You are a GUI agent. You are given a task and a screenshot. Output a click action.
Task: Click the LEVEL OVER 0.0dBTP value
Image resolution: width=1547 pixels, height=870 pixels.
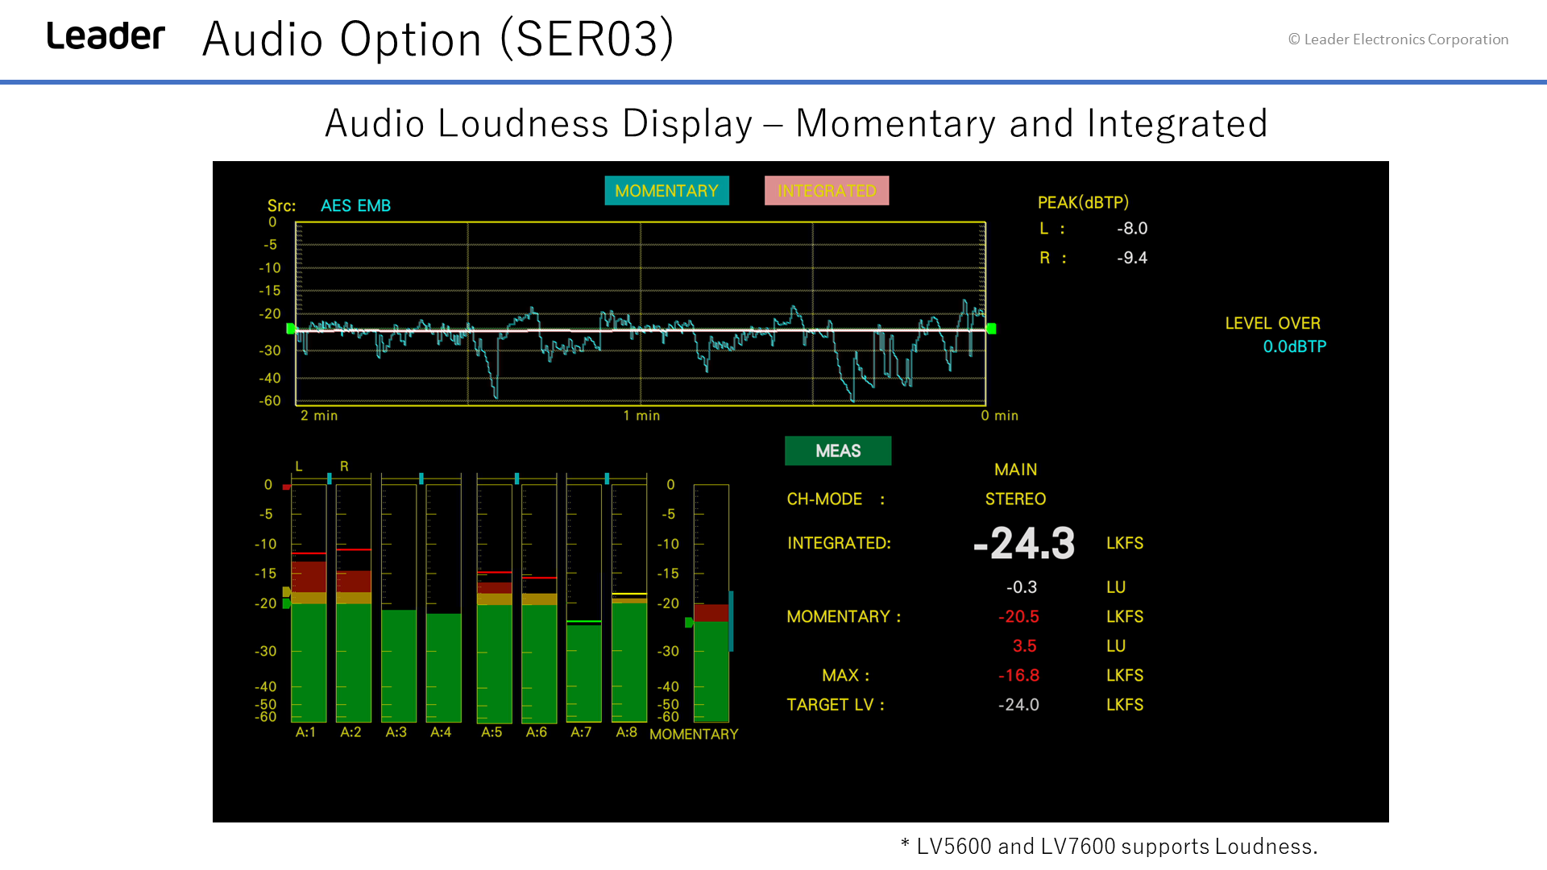tap(1294, 346)
